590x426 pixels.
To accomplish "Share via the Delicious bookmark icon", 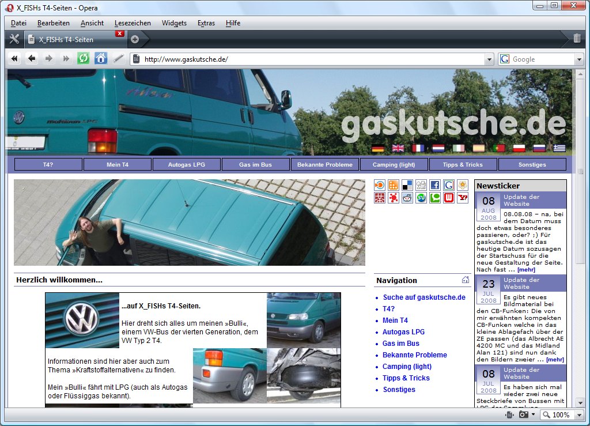I will pos(407,185).
